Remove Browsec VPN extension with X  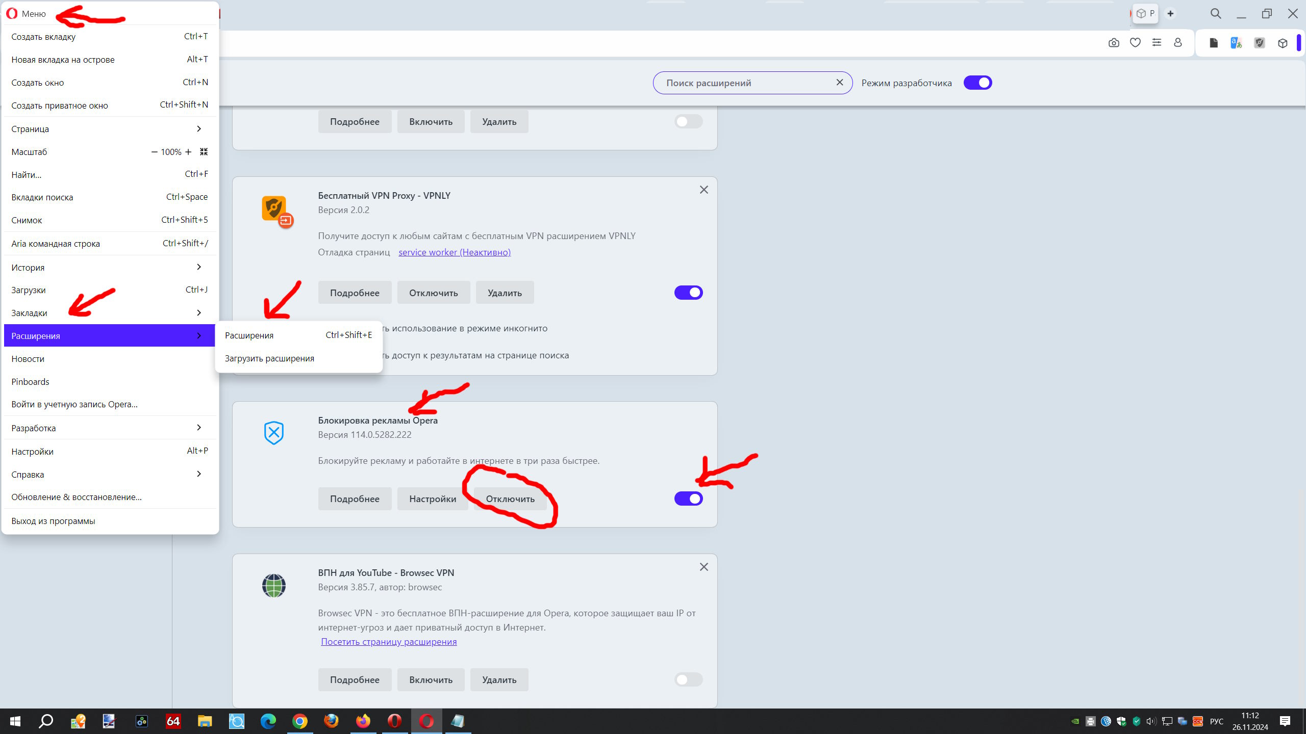pos(704,567)
